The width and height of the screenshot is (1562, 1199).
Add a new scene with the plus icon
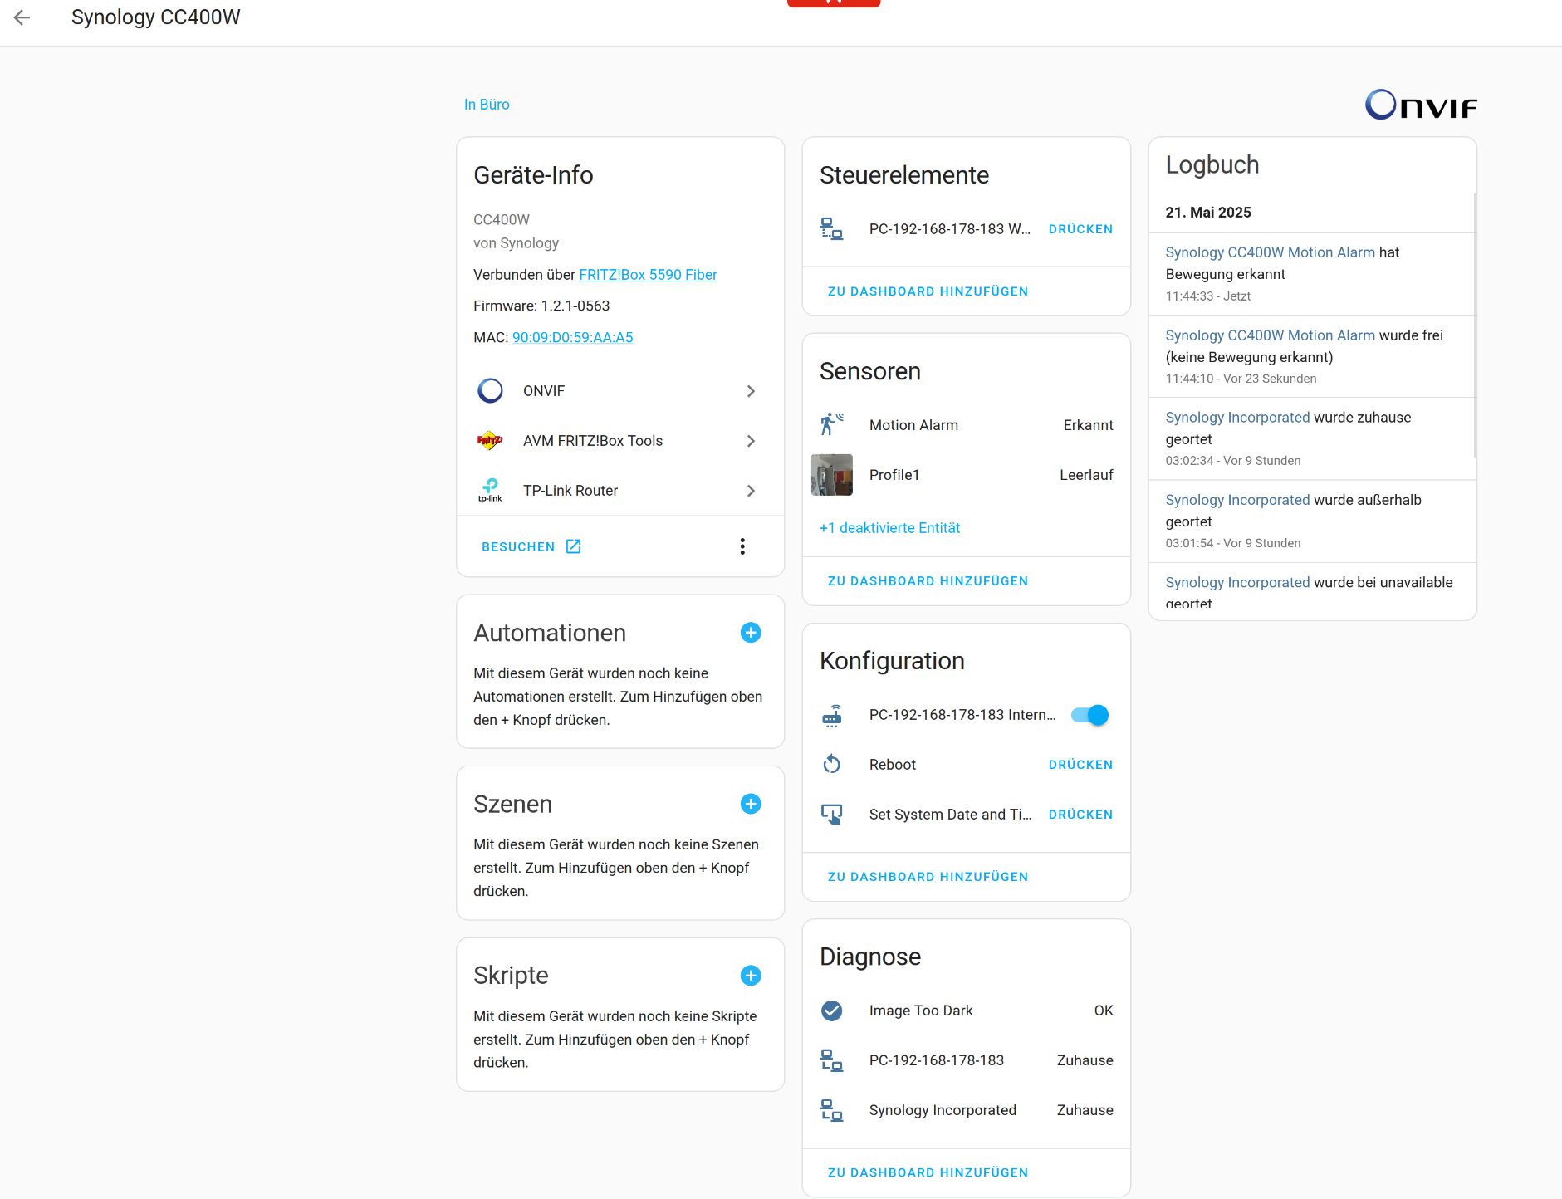click(x=751, y=804)
